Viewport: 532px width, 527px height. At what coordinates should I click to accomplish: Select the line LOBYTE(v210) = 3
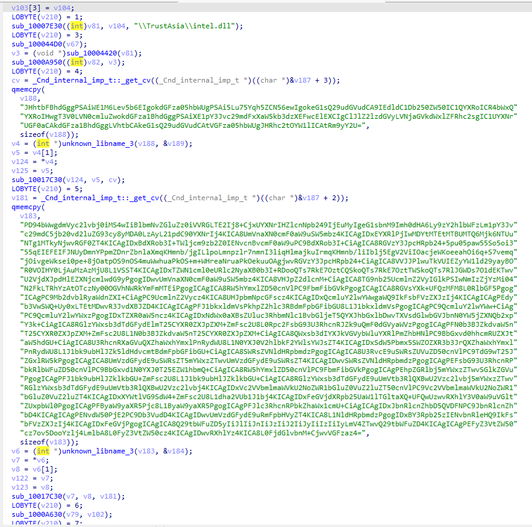[x=47, y=35]
